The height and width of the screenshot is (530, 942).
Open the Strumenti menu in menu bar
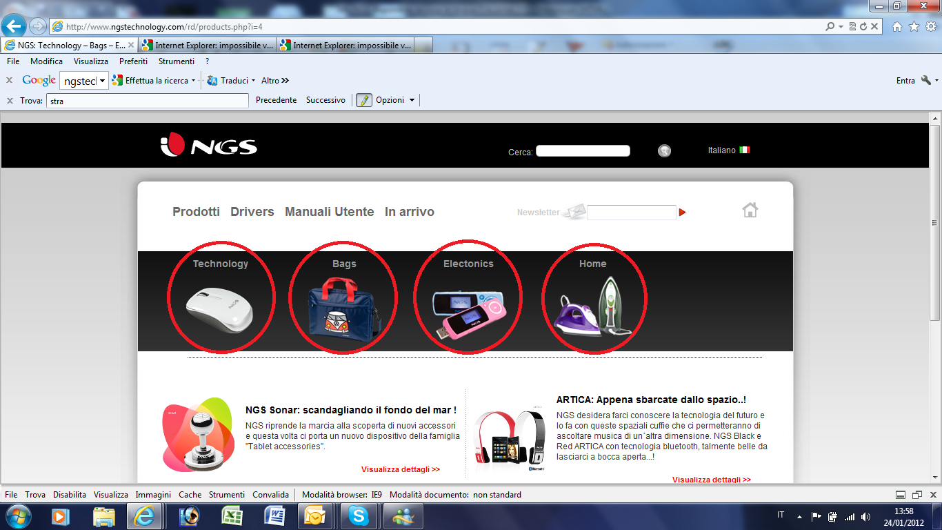177,61
